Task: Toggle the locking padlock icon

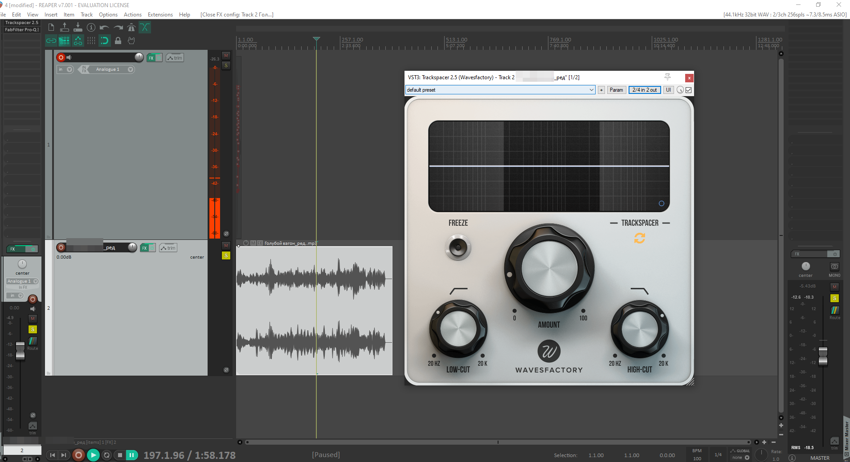Action: pos(118,41)
